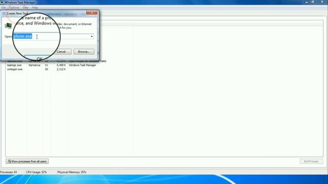Expand the Open combo box dropdown arrow

tap(92, 36)
